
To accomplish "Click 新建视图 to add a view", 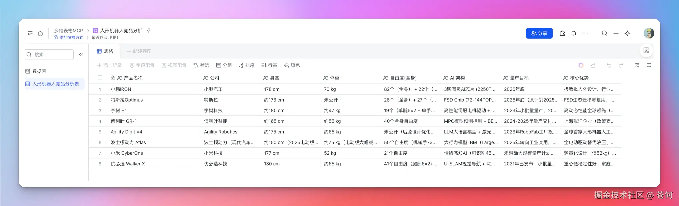I will [139, 51].
